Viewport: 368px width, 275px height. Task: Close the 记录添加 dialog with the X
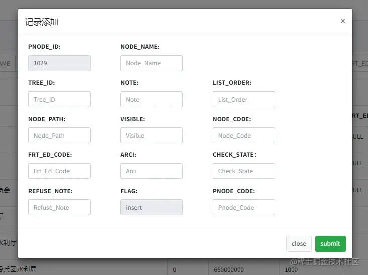coord(343,21)
